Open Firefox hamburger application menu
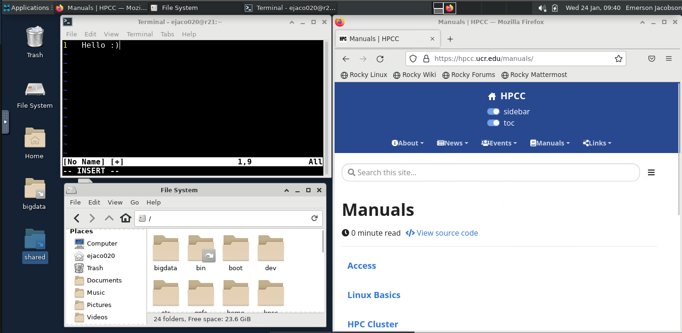The width and height of the screenshot is (682, 333). (668, 59)
